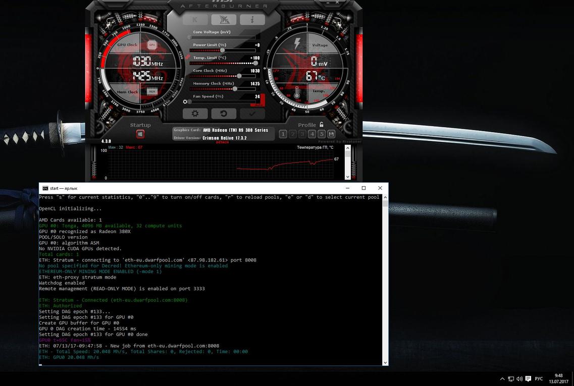Close the 'start — ярлык' console window
Viewport: 574px width, 386px height.
click(380, 188)
